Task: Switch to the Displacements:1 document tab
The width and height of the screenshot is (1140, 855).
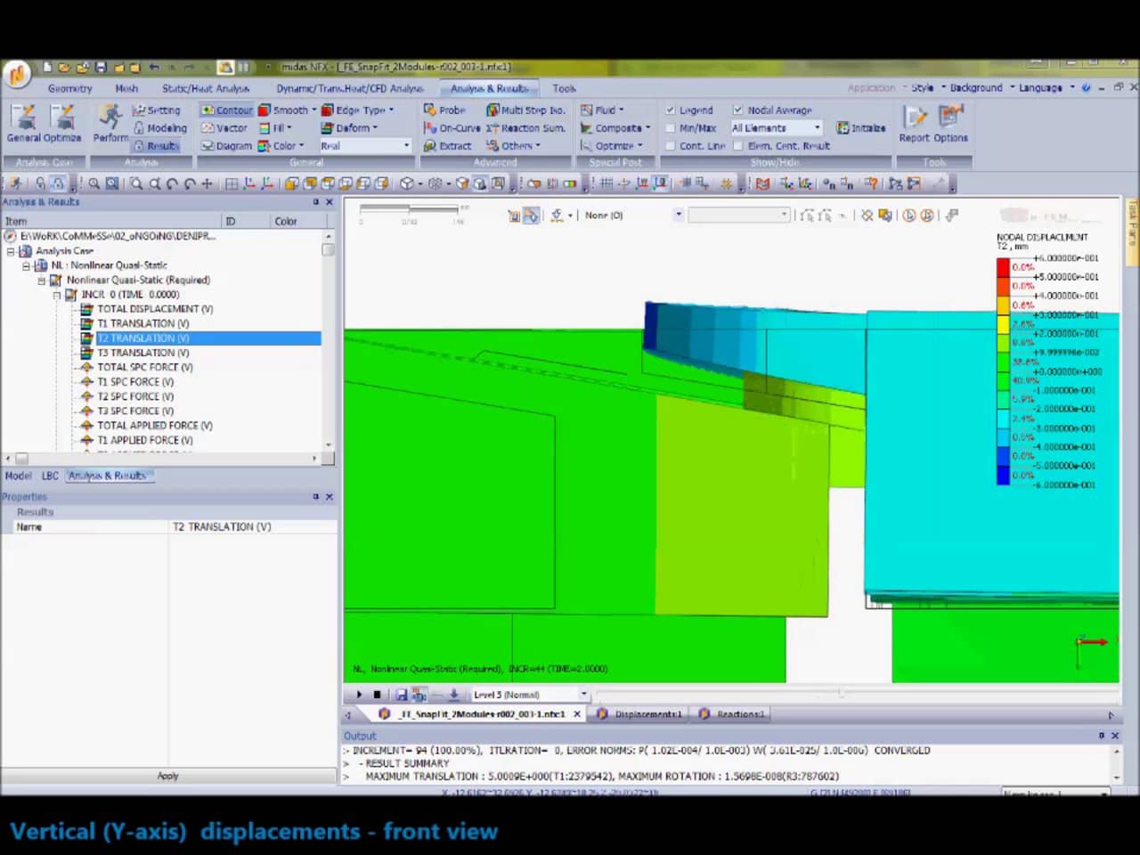Action: click(640, 714)
